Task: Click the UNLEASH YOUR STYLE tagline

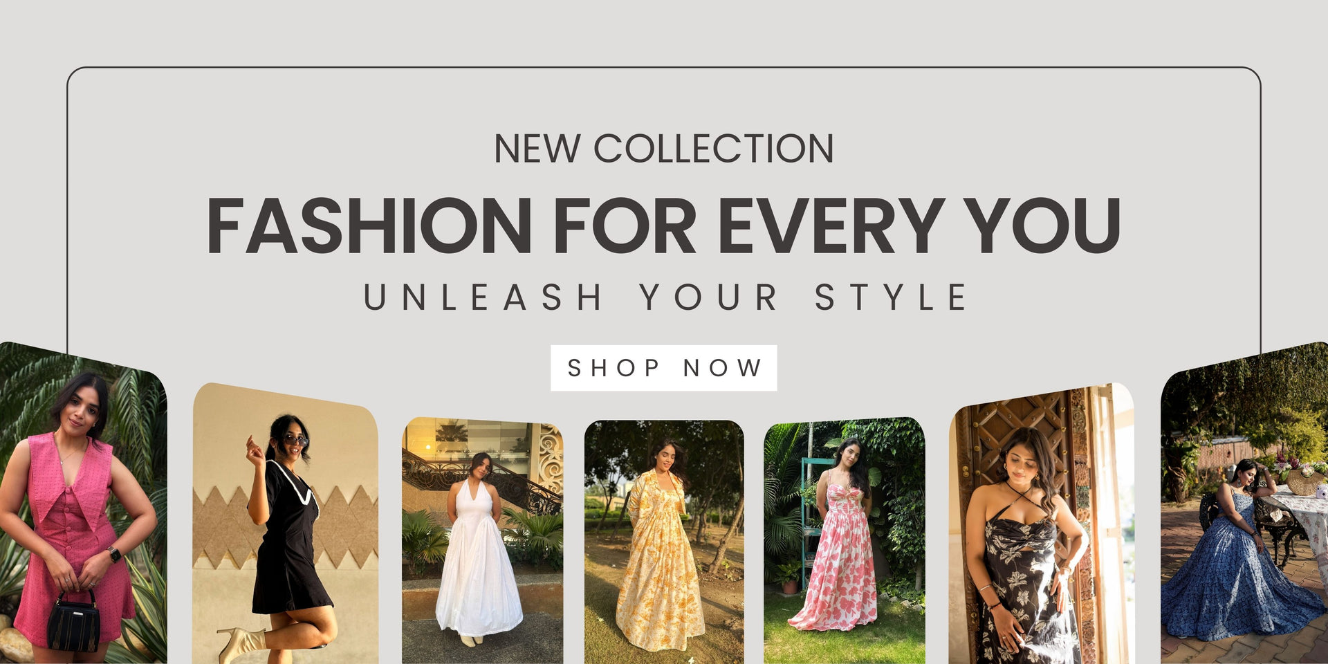Action: pos(665,297)
